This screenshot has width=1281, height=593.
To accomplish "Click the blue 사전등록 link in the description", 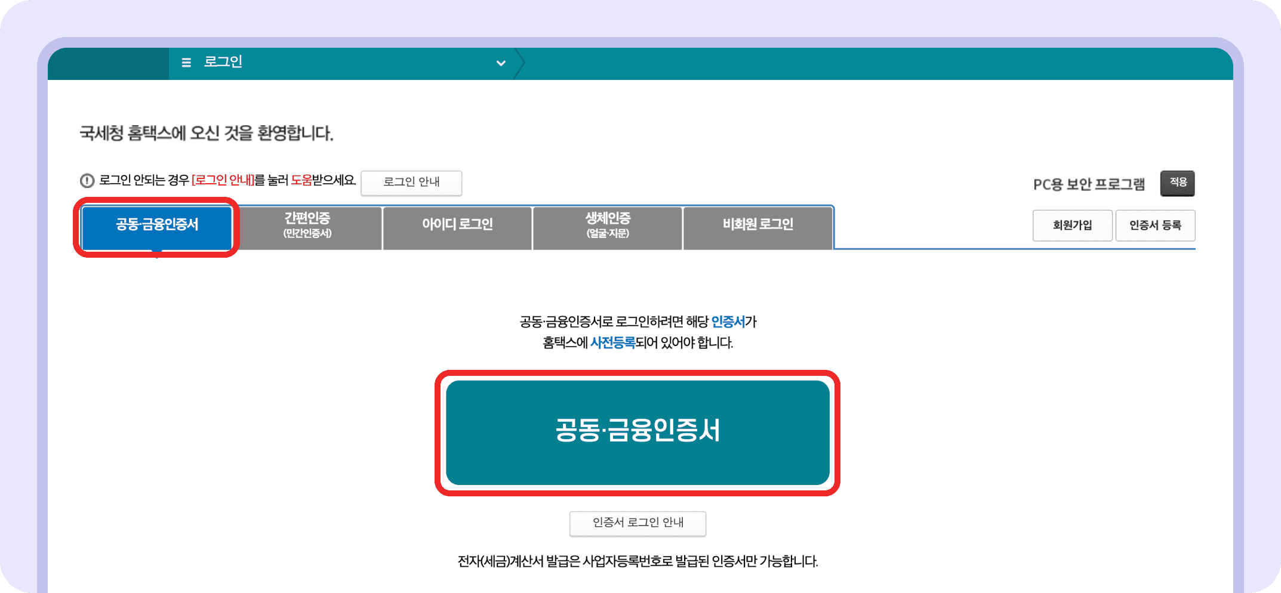I will pos(612,343).
